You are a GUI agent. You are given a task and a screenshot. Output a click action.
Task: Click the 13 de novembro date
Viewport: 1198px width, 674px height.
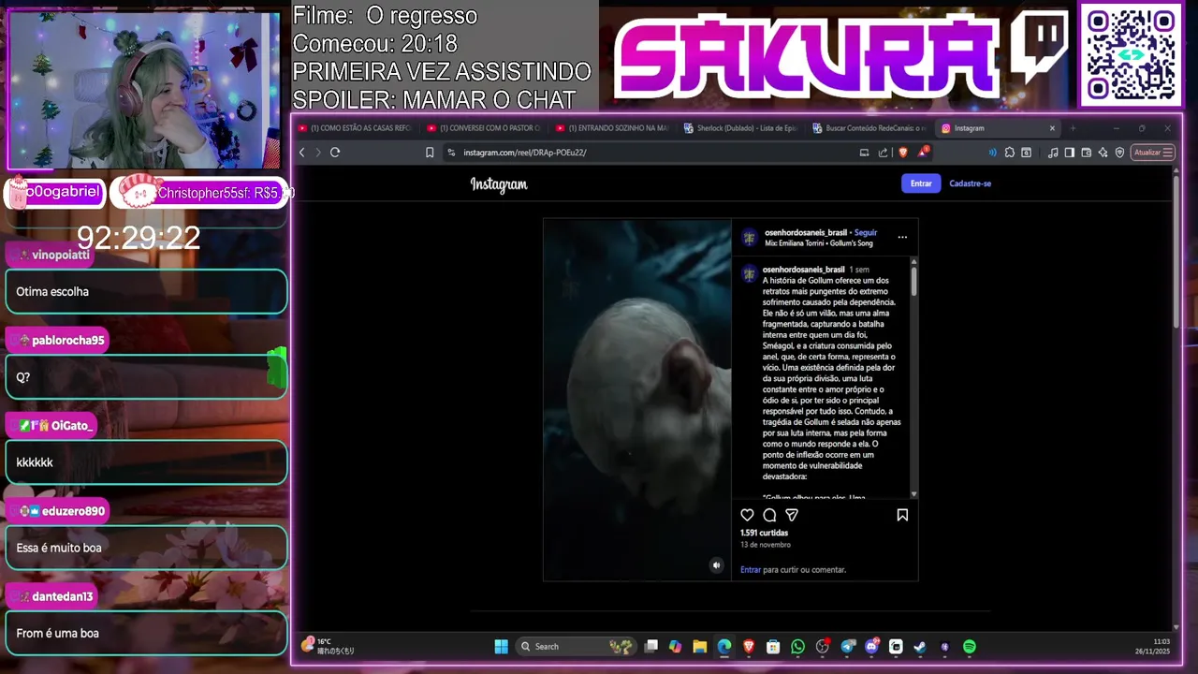[x=766, y=545]
